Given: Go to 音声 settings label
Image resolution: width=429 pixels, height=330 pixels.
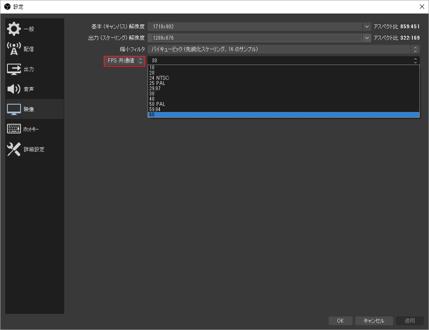Looking at the screenshot, I should tap(29, 89).
